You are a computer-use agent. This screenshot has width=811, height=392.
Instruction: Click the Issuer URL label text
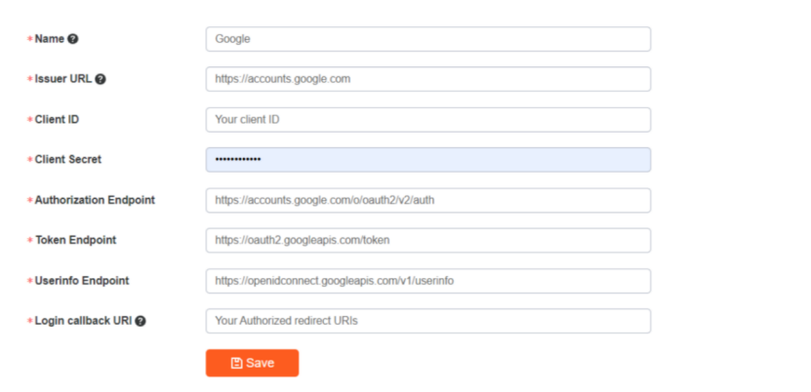(62, 79)
